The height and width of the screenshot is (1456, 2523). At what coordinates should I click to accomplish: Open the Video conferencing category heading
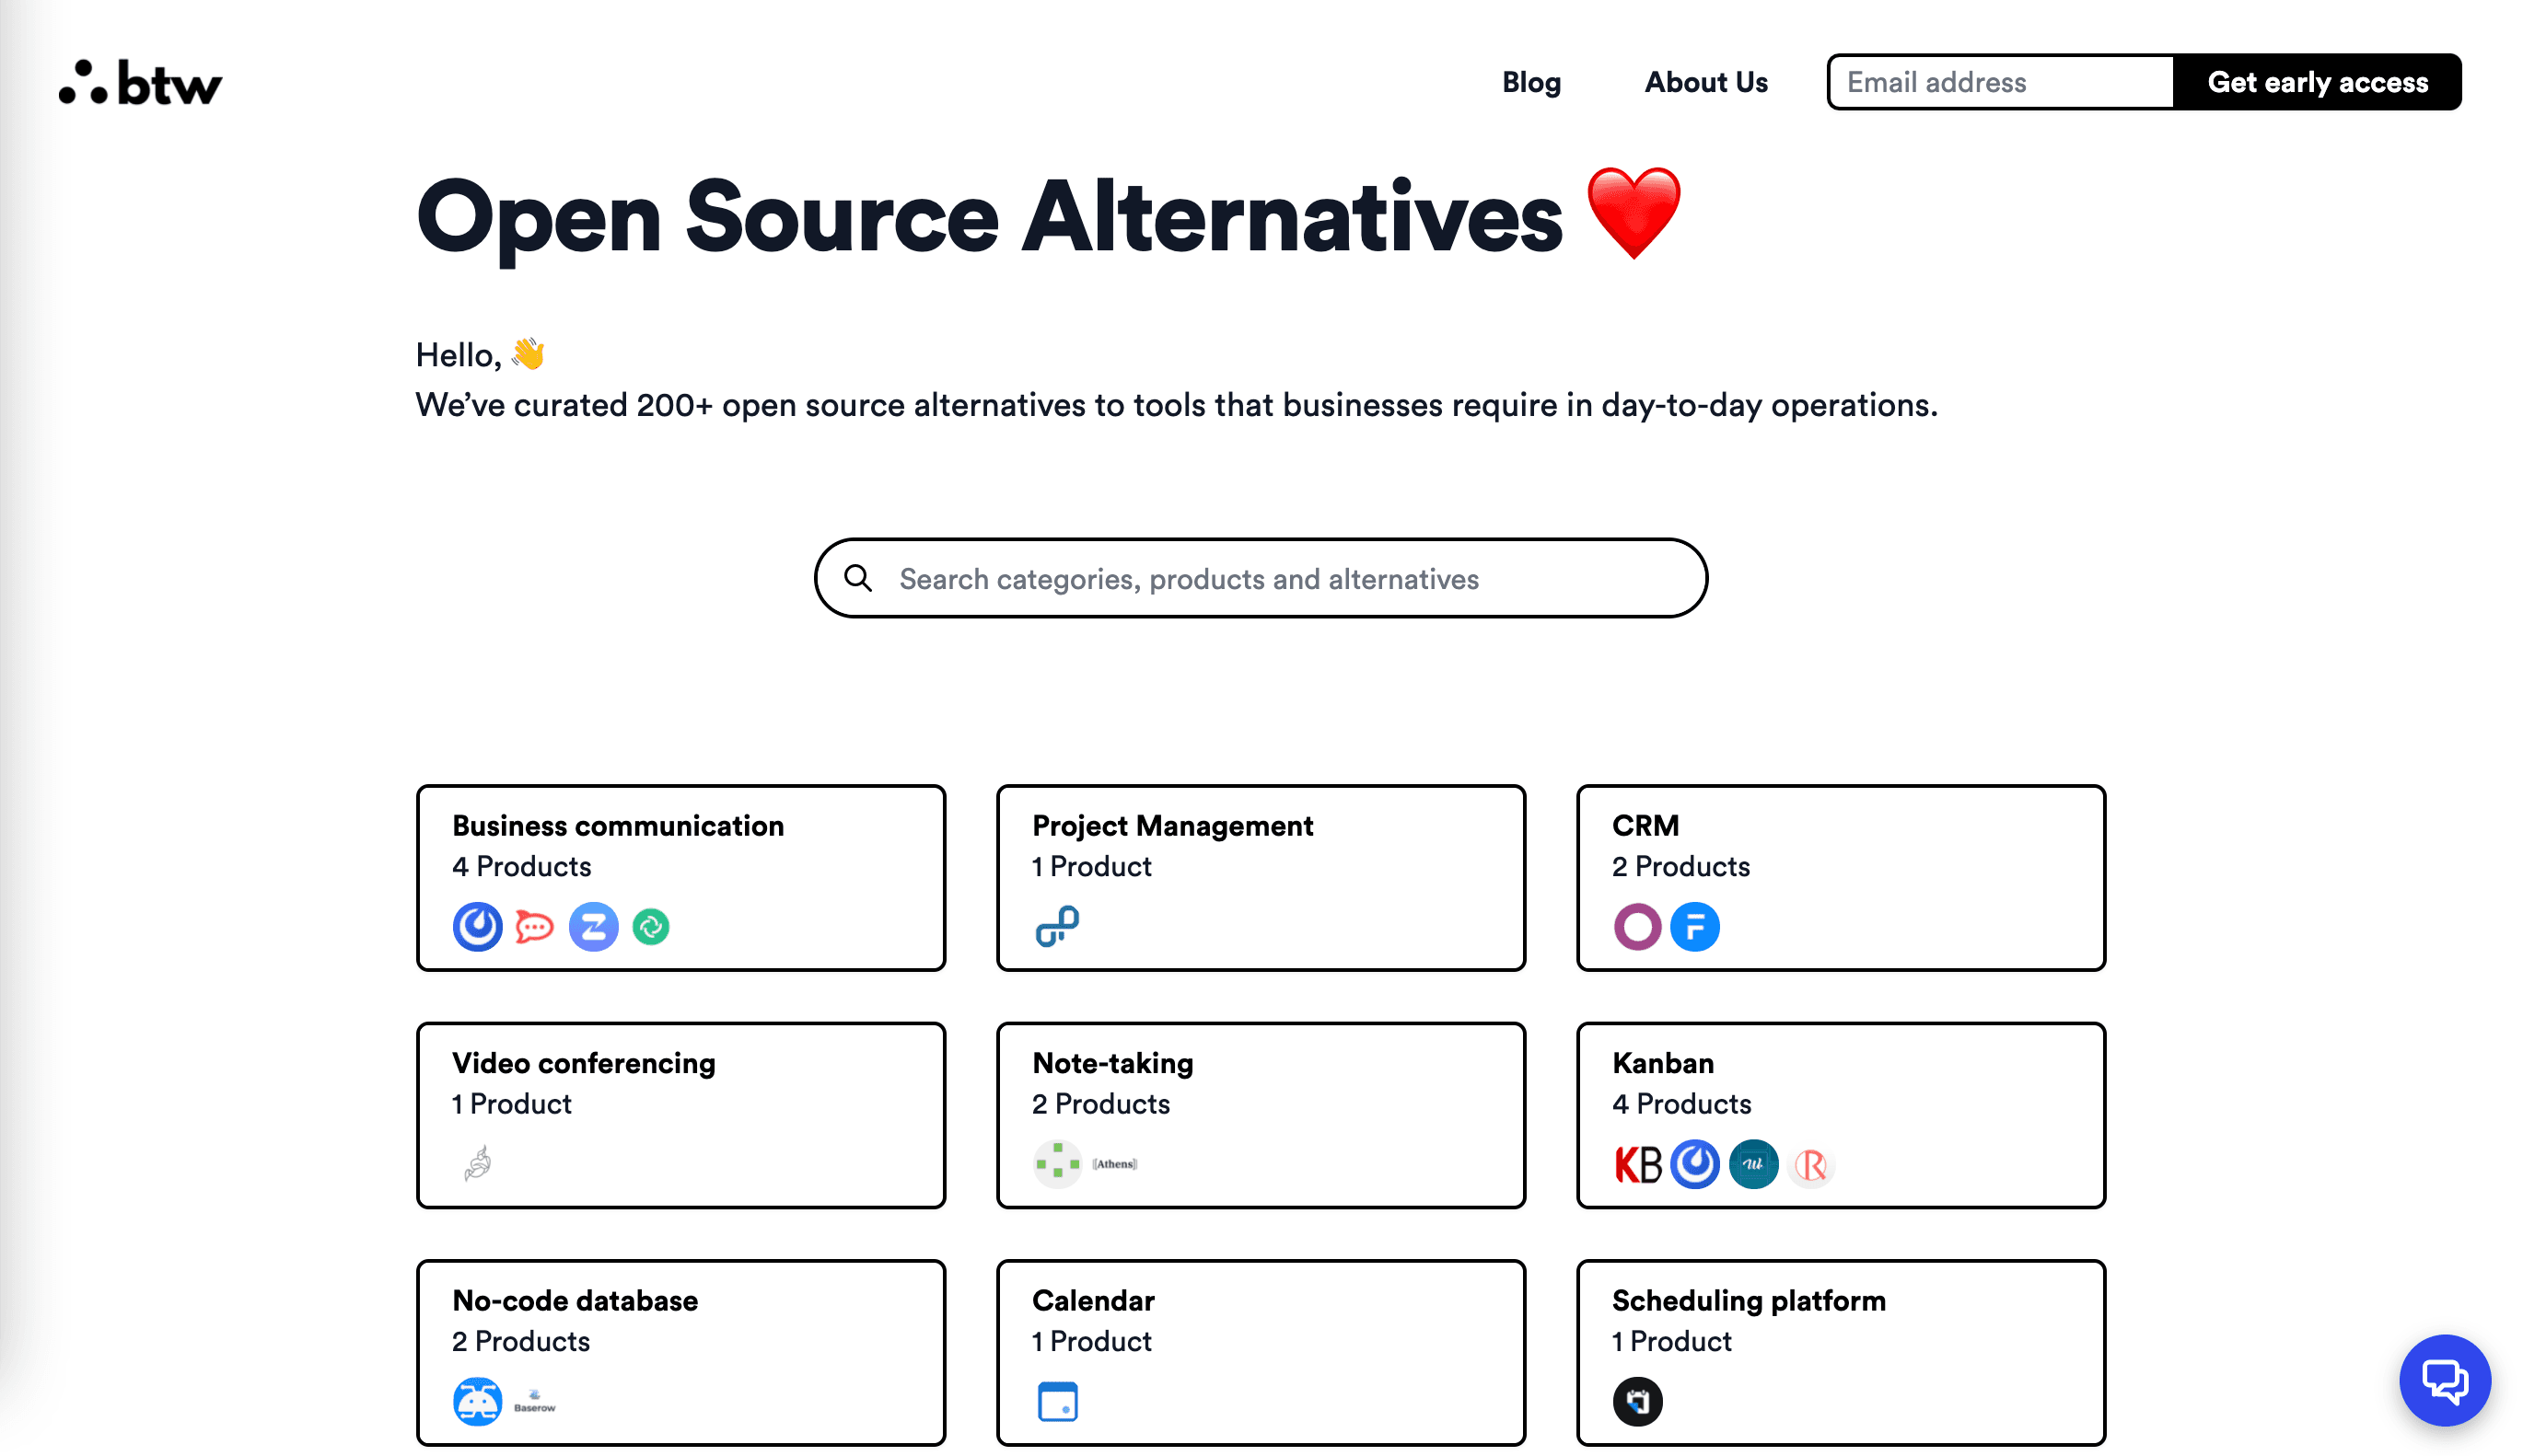coord(583,1063)
